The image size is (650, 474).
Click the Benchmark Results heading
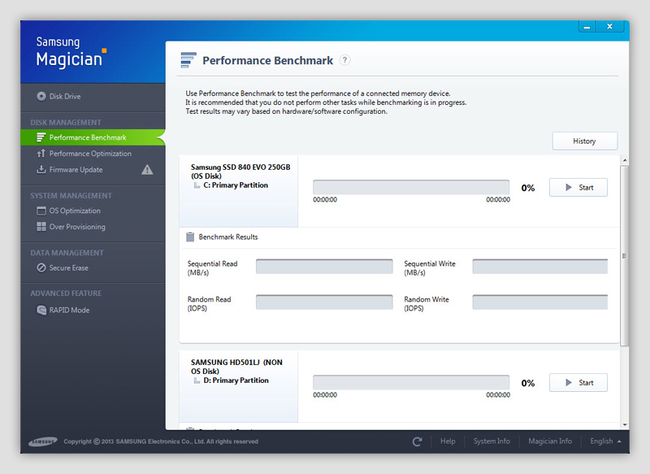[x=228, y=237]
